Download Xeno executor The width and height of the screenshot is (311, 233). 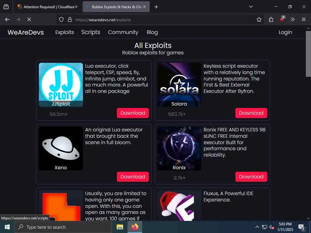click(x=133, y=177)
